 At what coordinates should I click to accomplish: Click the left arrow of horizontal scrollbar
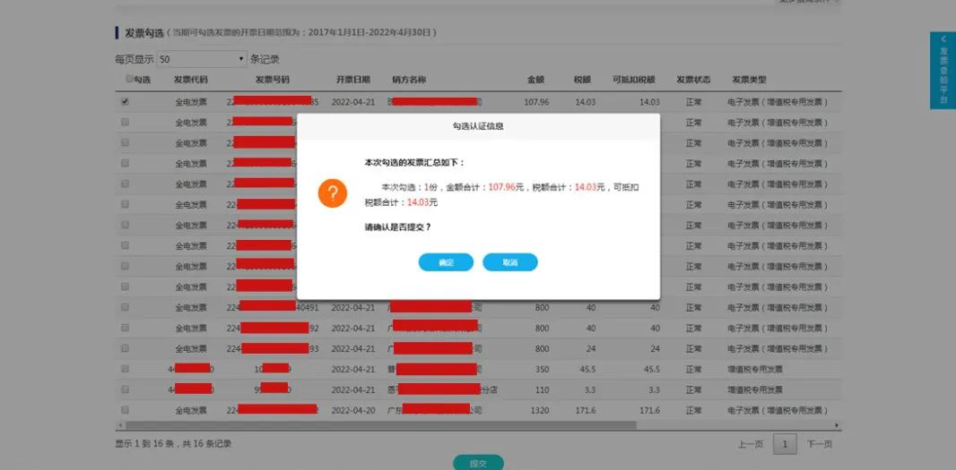(119, 425)
